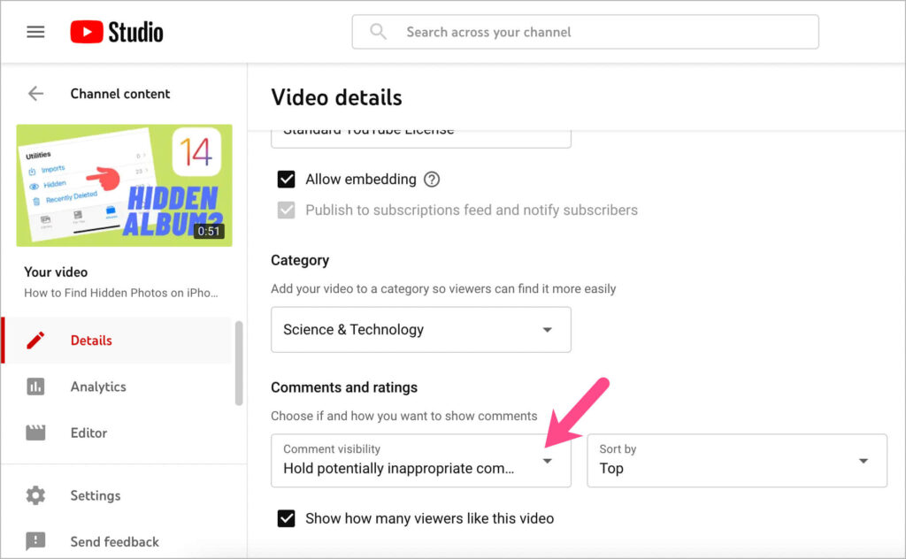Click the Send feedback link
The width and height of the screenshot is (906, 559).
(114, 541)
